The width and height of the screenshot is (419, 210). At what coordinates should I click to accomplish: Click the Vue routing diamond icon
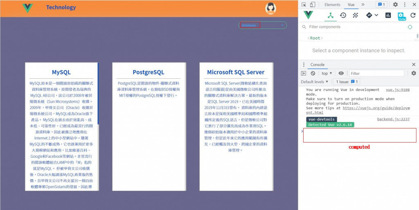point(369,15)
